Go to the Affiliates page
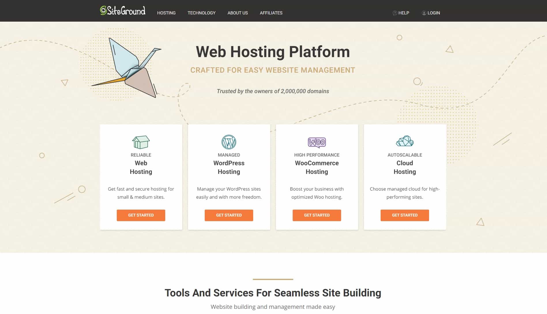 pyautogui.click(x=271, y=13)
